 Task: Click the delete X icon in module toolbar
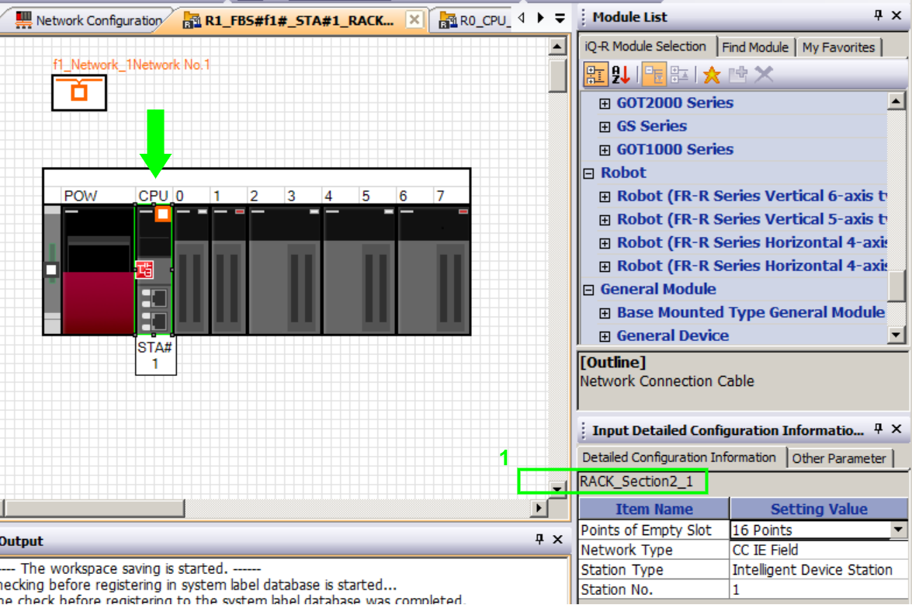(x=765, y=75)
